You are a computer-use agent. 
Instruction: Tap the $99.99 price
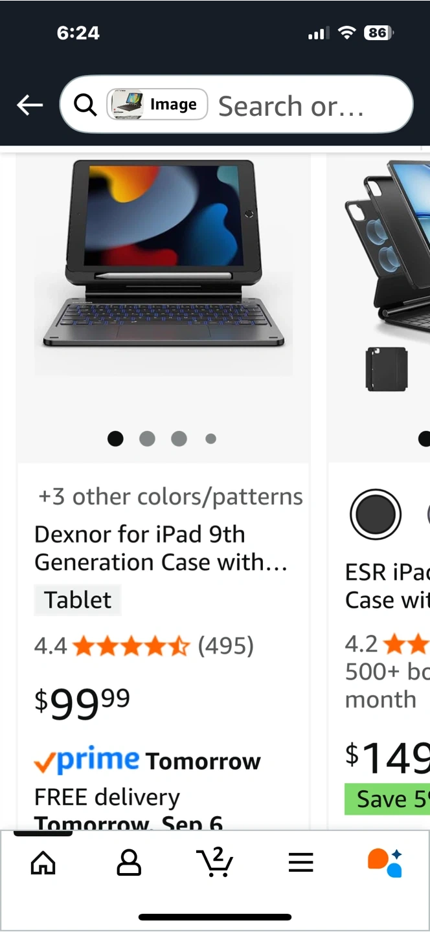click(82, 703)
